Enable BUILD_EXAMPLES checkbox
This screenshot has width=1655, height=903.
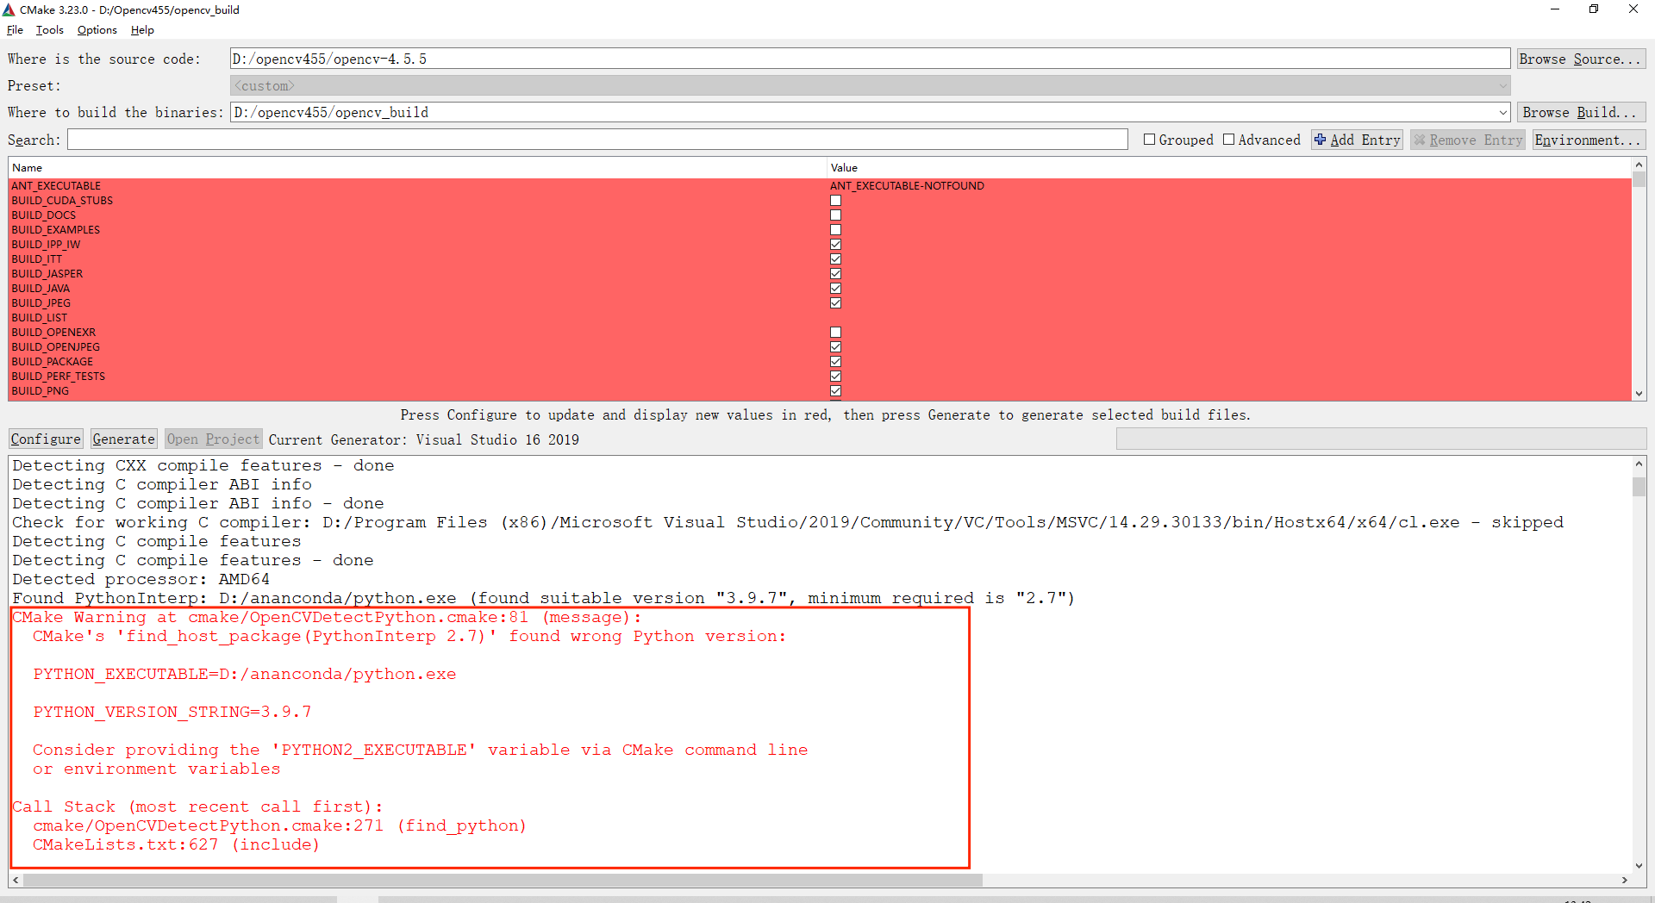coord(835,230)
